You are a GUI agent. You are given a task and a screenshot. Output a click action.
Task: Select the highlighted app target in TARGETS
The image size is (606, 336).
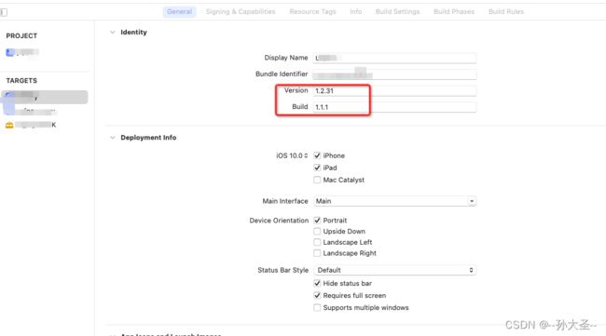[x=45, y=97]
